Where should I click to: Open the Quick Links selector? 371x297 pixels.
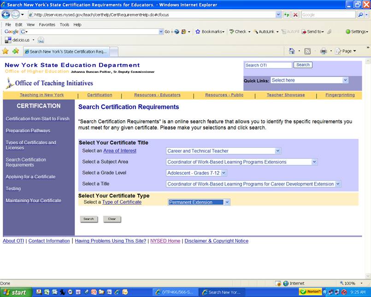(x=309, y=80)
